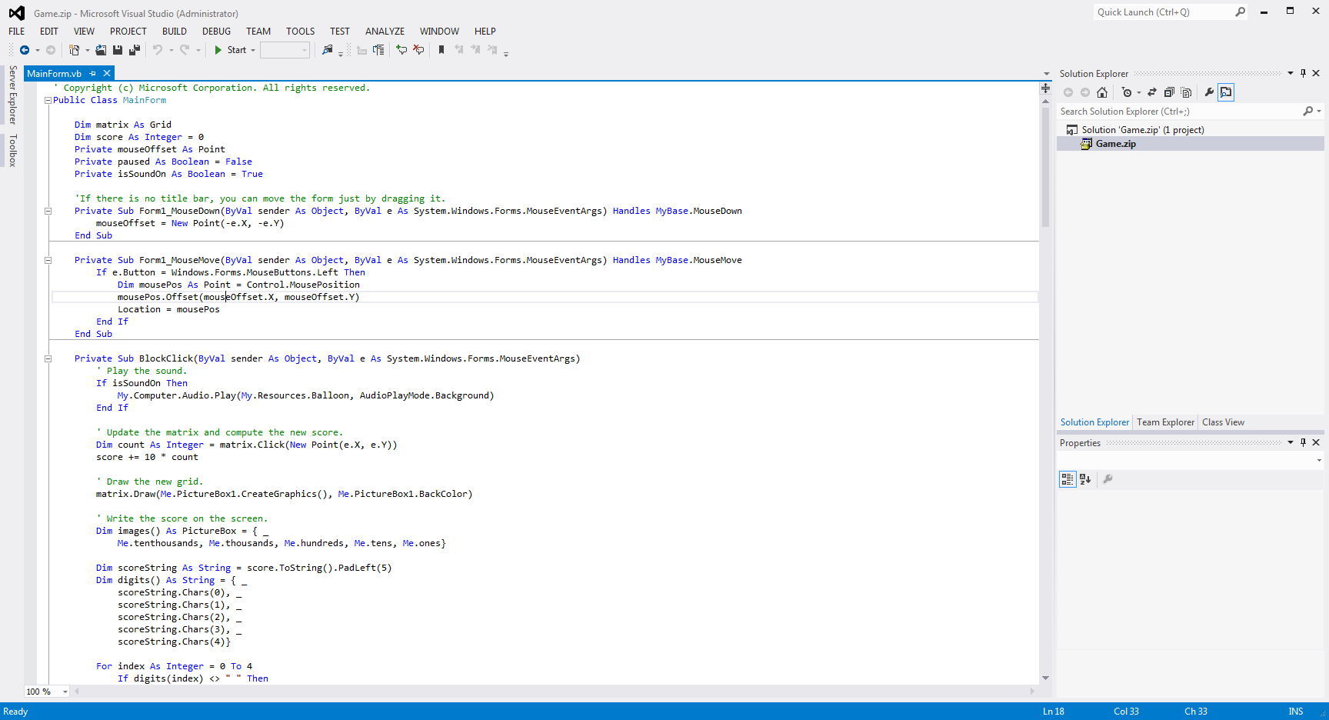Close the Properties panel
Screen dimensions: 1329x720
tap(1316, 443)
